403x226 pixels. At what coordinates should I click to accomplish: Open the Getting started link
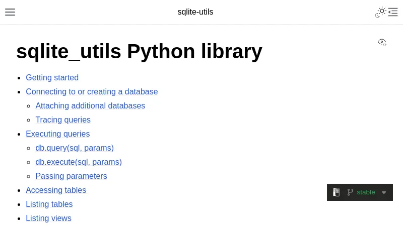52,78
